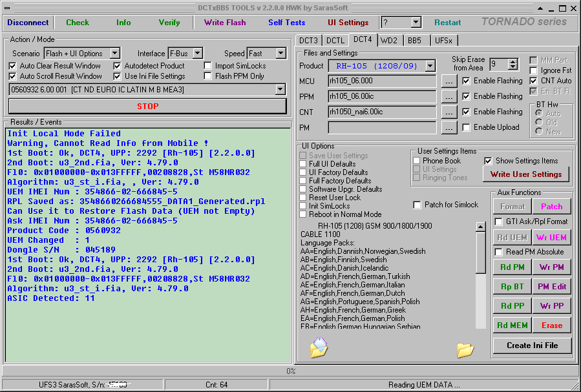Open the UFSx tab
Viewport: 581px width, 392px height.
(x=443, y=40)
